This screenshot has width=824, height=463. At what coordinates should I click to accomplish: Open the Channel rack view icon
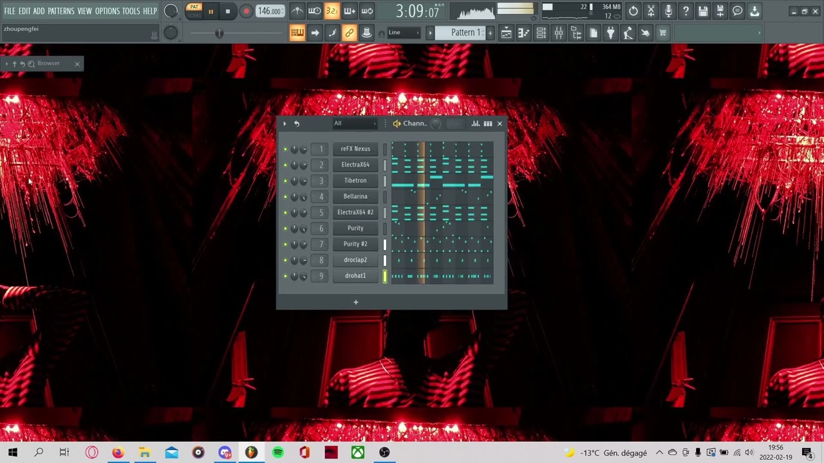pos(541,33)
